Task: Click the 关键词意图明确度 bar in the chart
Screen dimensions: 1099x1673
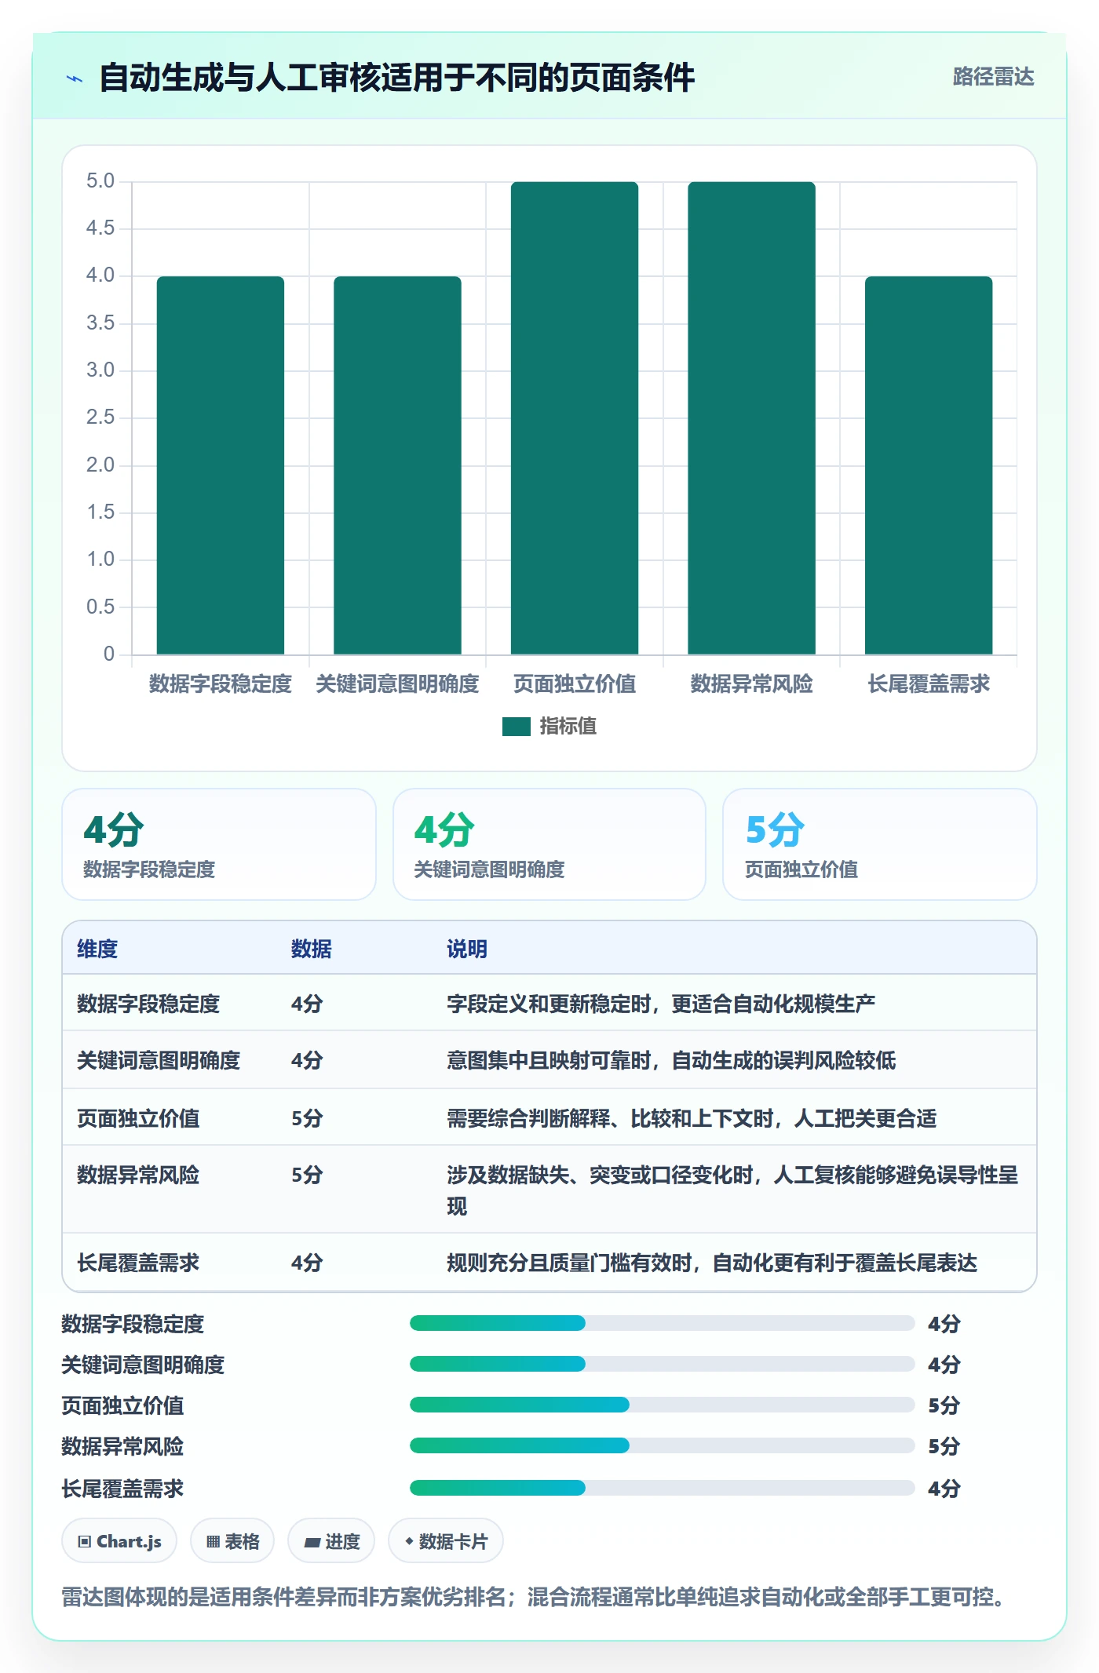Action: point(397,465)
